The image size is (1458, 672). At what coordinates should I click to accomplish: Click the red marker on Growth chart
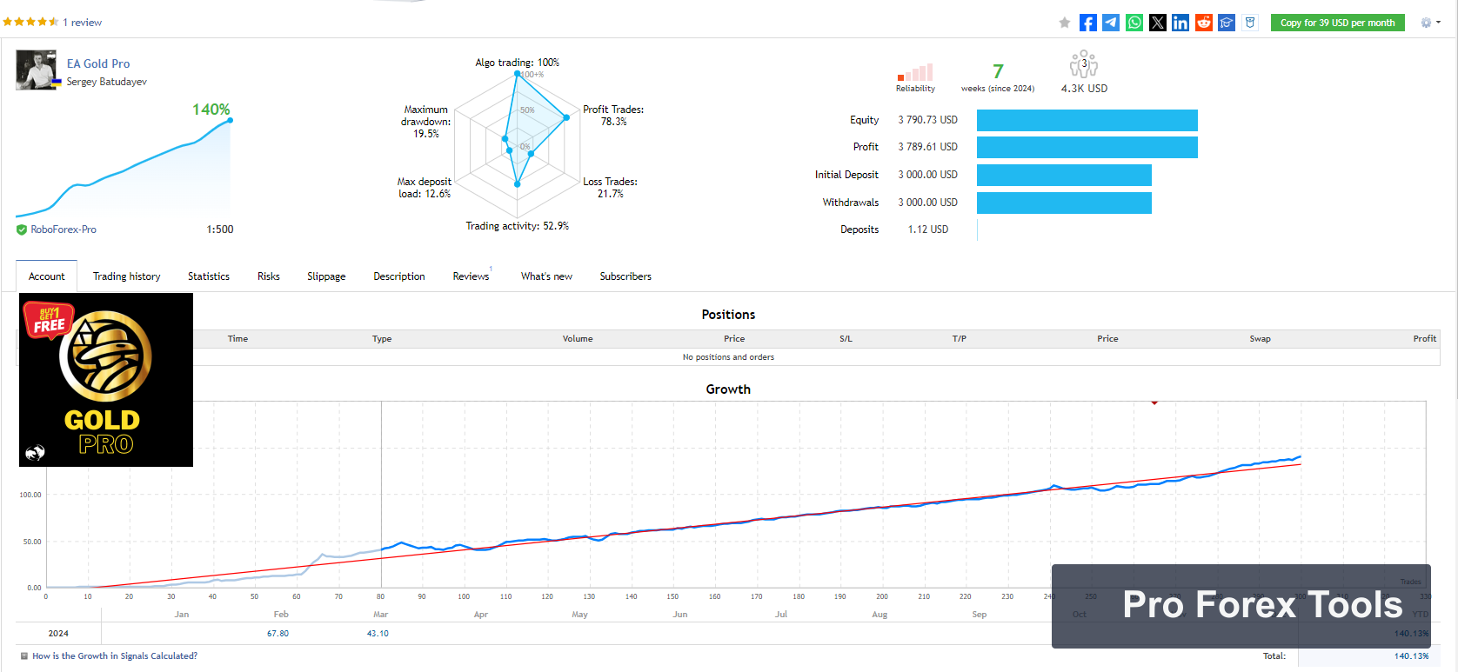pos(1154,403)
